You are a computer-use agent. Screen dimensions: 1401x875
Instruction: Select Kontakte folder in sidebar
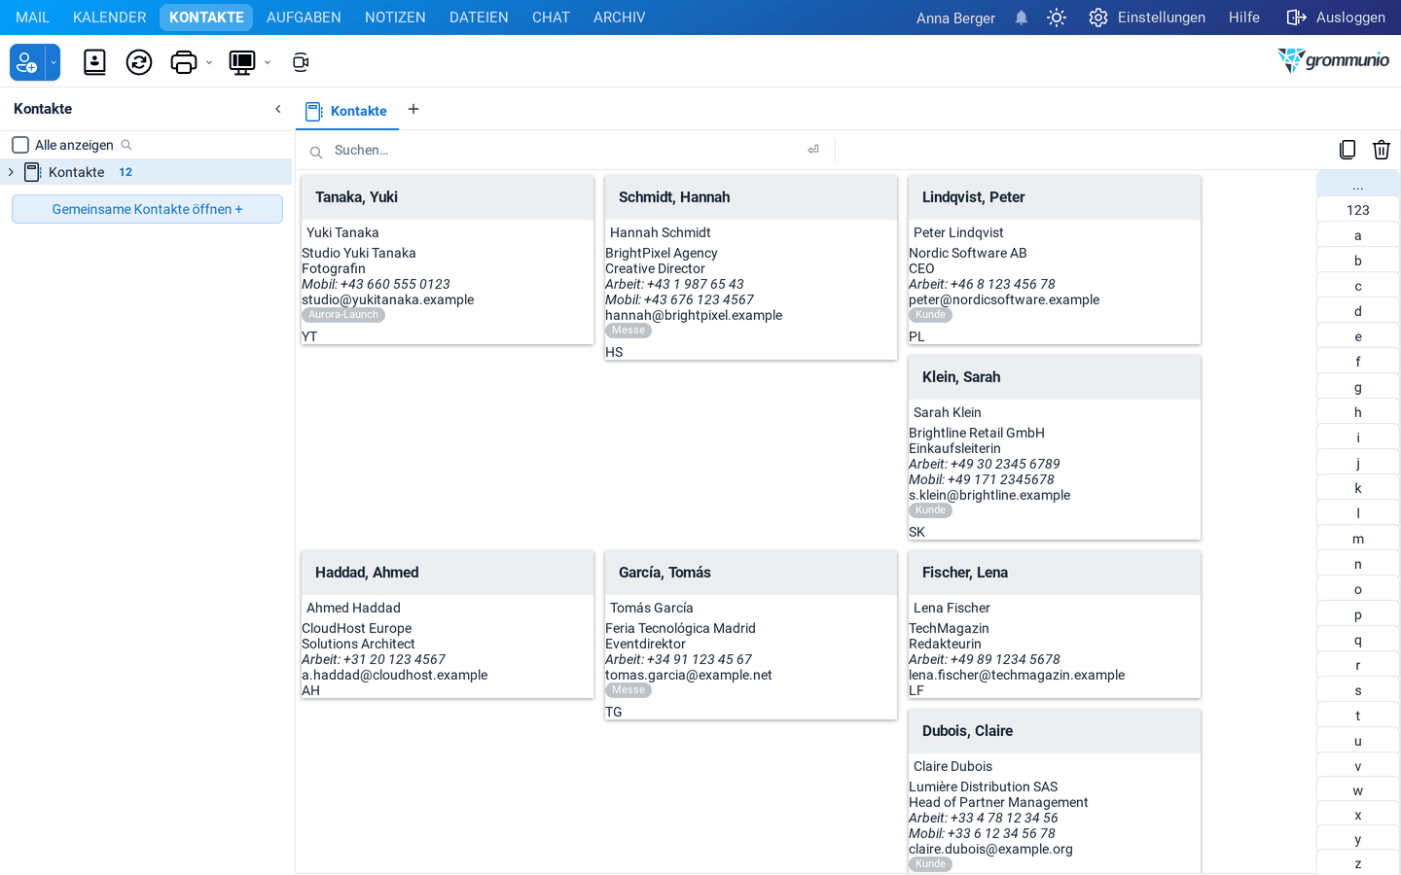click(x=146, y=172)
